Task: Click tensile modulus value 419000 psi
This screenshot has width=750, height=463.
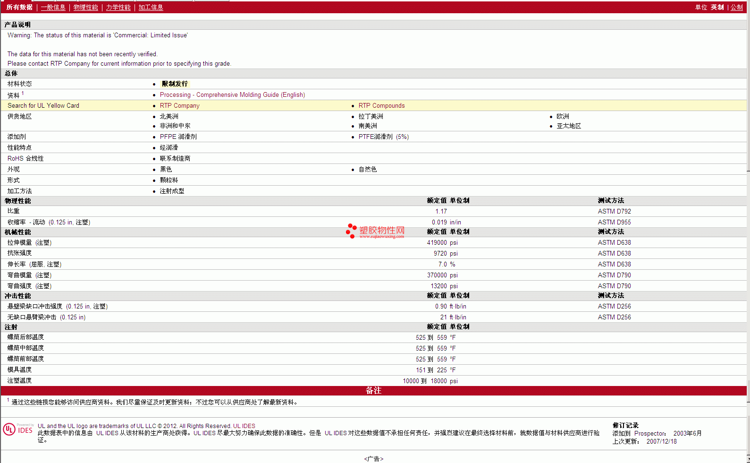Action: point(442,243)
